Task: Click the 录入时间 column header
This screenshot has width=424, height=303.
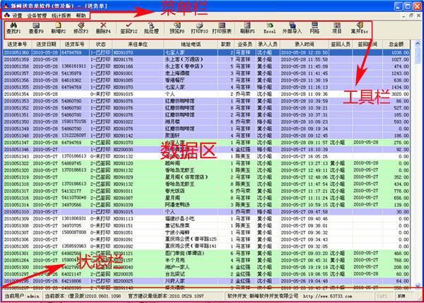Action: 305,44
